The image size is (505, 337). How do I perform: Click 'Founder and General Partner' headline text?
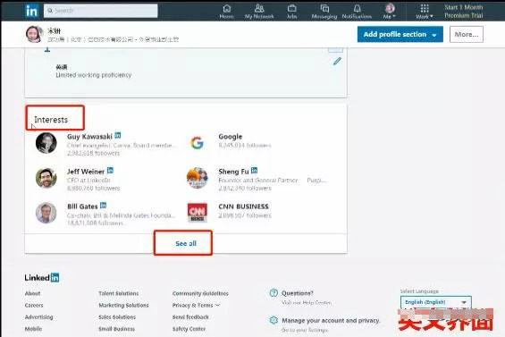(x=258, y=180)
